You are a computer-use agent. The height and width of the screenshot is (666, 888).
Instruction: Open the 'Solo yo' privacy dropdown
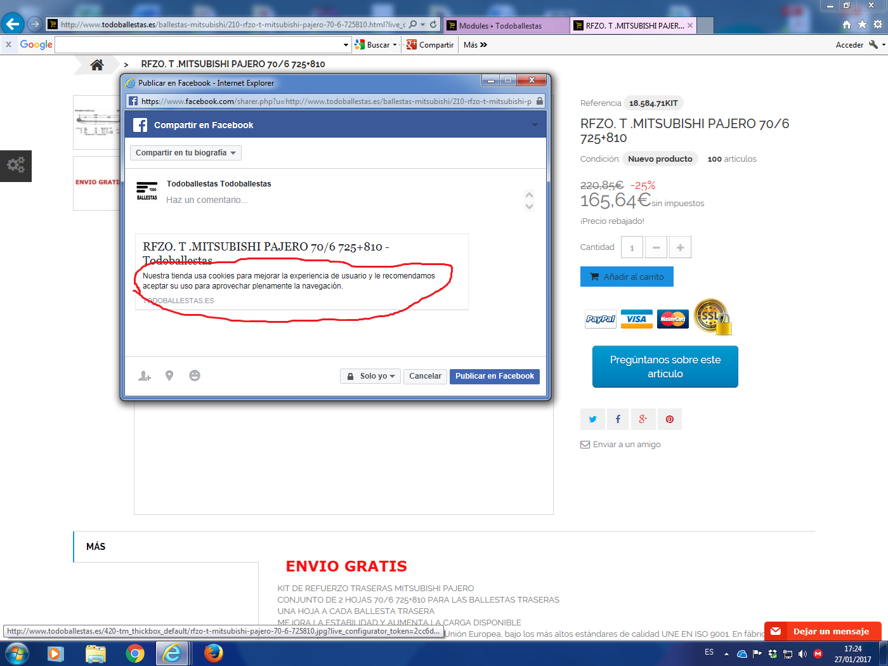[370, 376]
